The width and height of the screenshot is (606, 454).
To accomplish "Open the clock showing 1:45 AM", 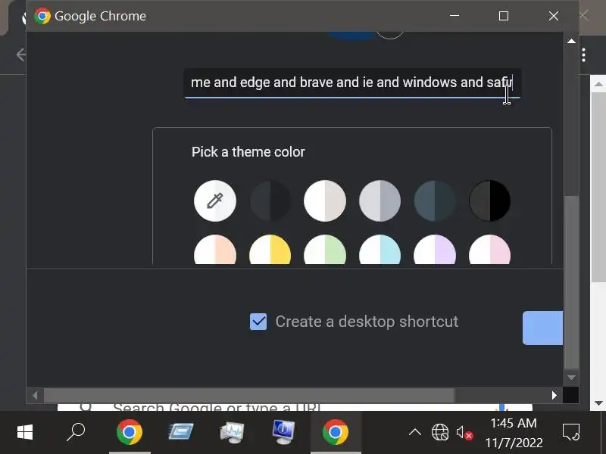I will [x=514, y=433].
